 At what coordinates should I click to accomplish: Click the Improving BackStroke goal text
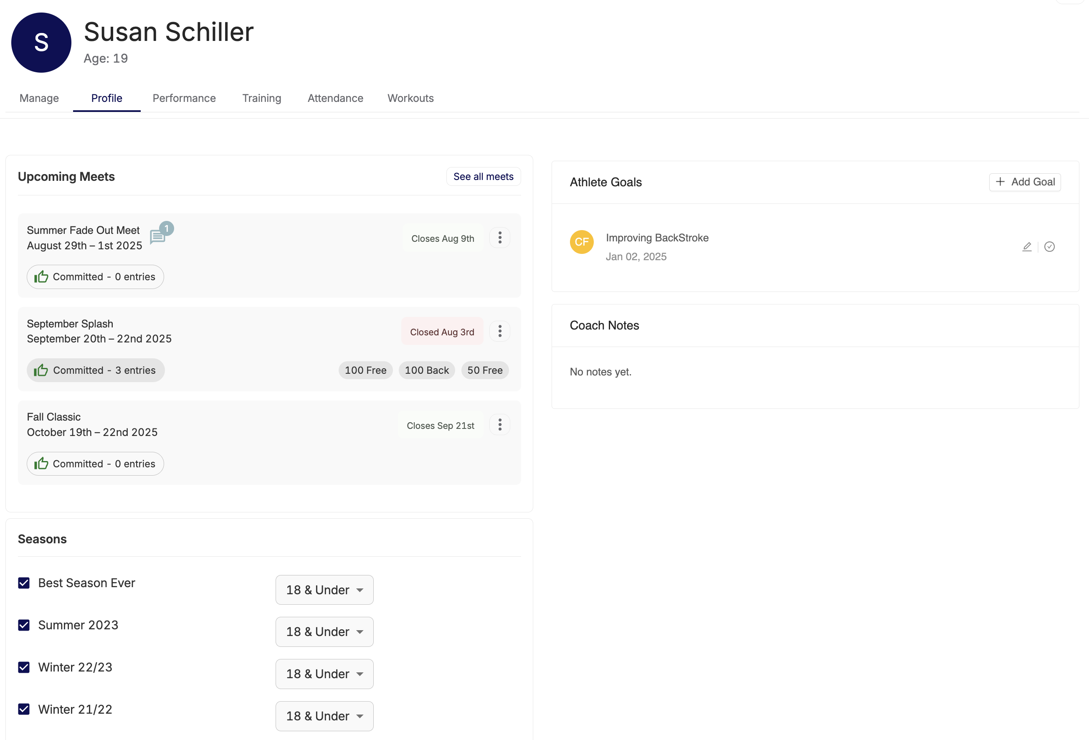click(x=657, y=238)
